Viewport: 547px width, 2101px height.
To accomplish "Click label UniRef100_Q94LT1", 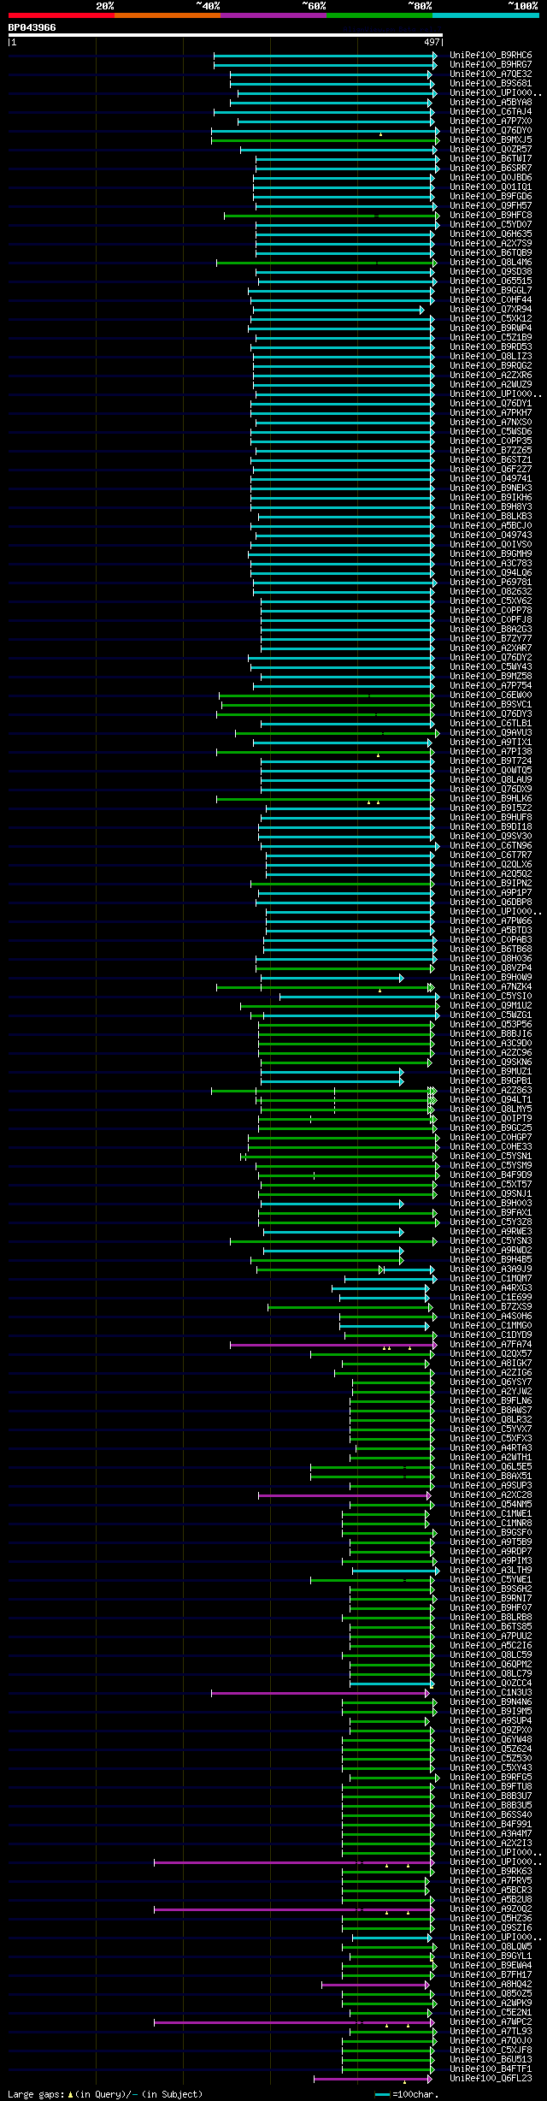I will tap(491, 1100).
